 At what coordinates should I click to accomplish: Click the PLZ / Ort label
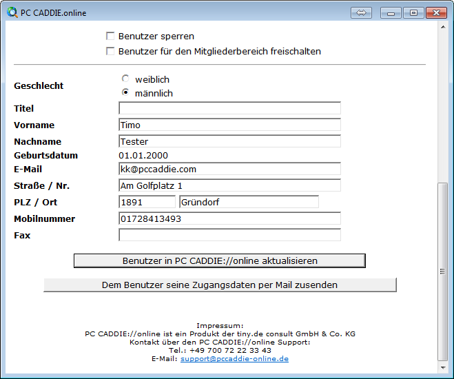pos(35,202)
